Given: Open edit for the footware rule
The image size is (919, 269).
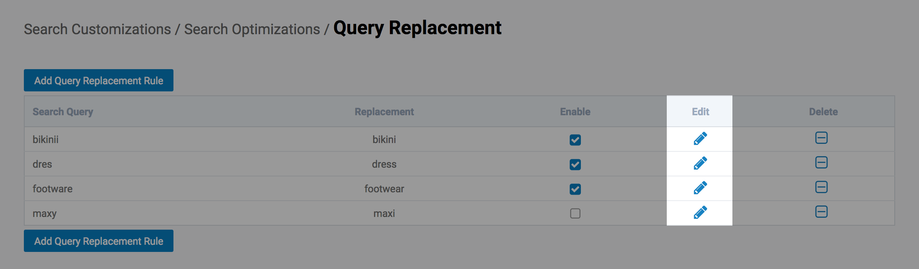Looking at the screenshot, I should tap(700, 188).
